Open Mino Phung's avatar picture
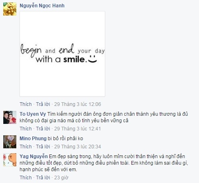This screenshot has height=183, width=199. (x=10, y=142)
